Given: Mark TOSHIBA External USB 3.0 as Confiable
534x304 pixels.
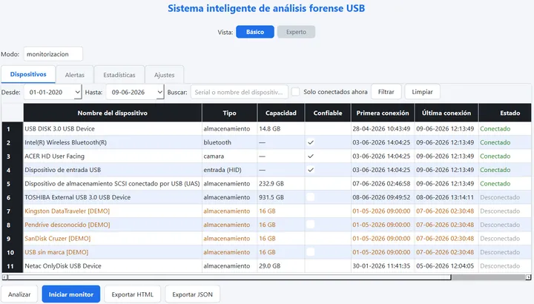Looking at the screenshot, I should coord(310,197).
